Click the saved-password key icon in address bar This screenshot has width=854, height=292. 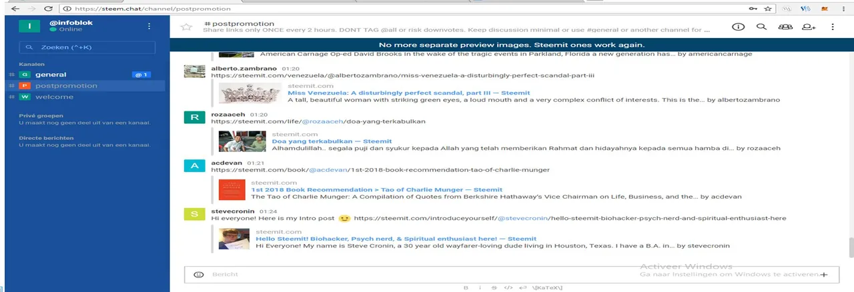tap(753, 9)
